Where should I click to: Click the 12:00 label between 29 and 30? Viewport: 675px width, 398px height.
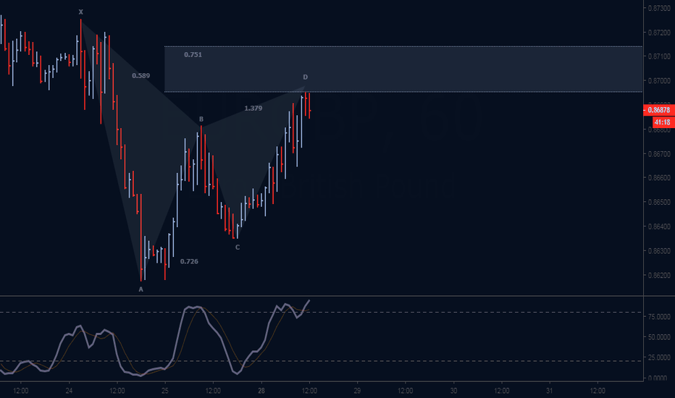[x=405, y=391]
